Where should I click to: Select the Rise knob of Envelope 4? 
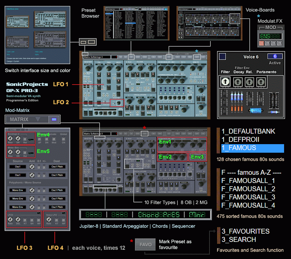click(10, 139)
